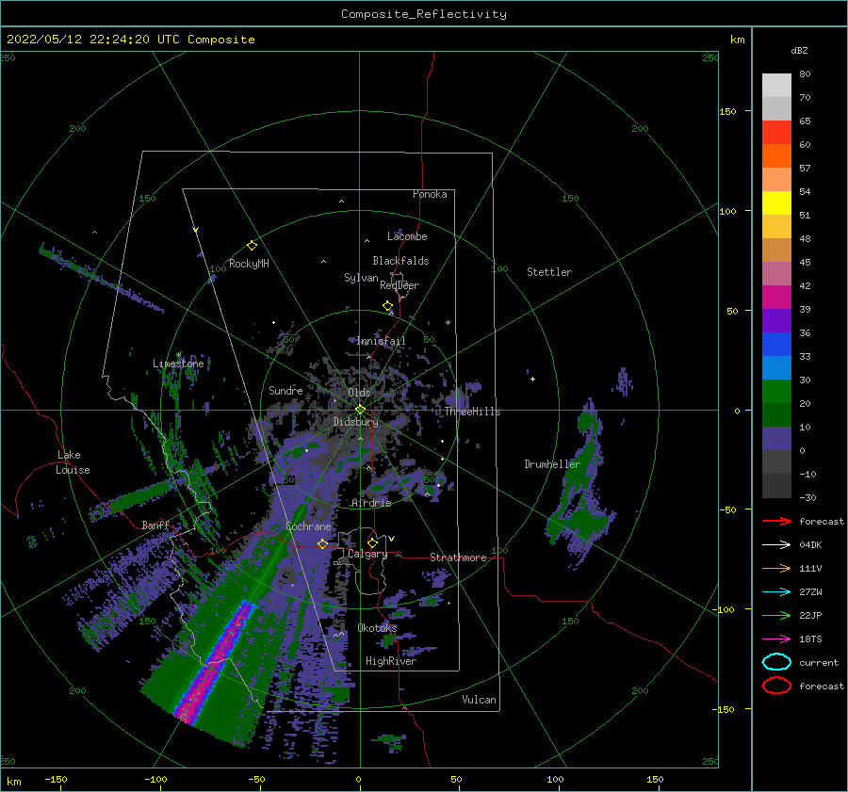Click the Didsbury town label

[355, 422]
